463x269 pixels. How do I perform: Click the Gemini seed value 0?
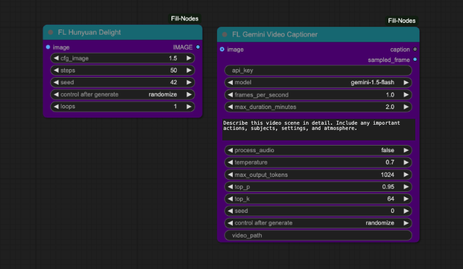click(x=392, y=211)
